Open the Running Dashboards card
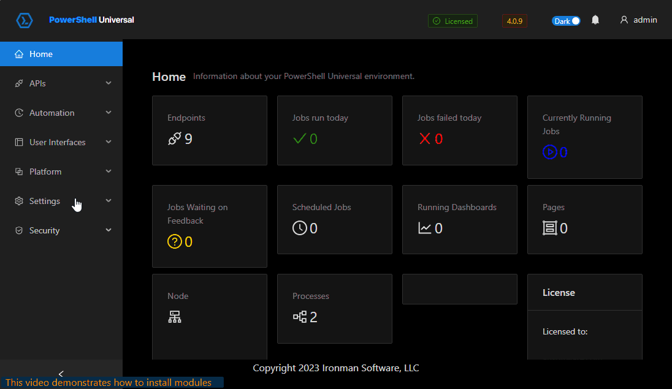This screenshot has width=672, height=389. (460, 219)
